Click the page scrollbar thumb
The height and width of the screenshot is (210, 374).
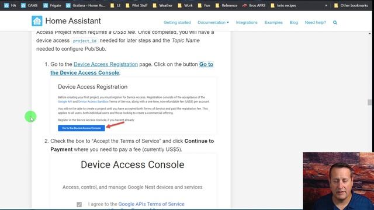click(370, 102)
